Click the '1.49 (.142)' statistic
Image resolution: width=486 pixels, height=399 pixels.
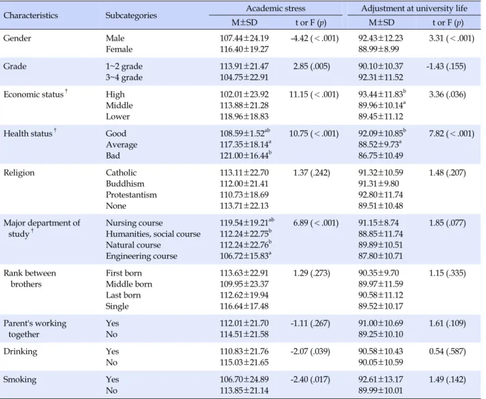[447, 380]
